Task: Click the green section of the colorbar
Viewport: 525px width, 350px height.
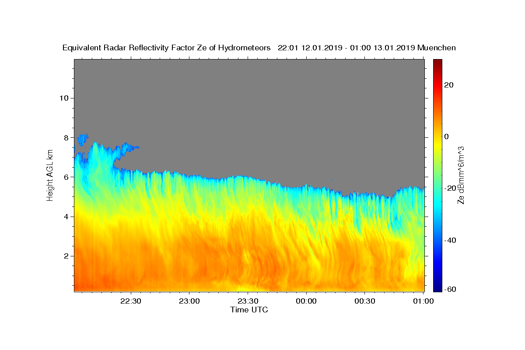Action: (x=437, y=173)
